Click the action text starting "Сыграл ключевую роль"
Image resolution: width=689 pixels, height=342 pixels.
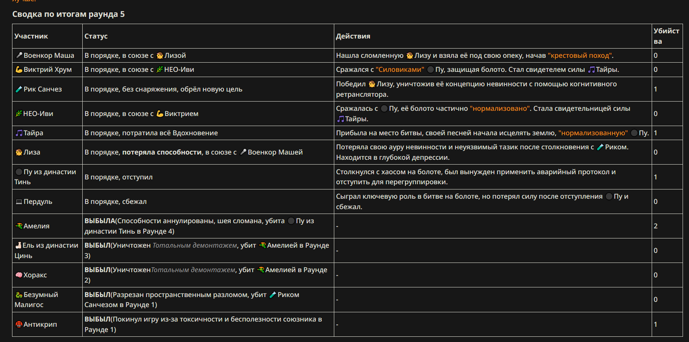[482, 202]
